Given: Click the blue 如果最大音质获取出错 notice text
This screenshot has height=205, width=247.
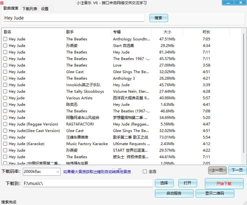Looking at the screenshot, I should point(97,172).
